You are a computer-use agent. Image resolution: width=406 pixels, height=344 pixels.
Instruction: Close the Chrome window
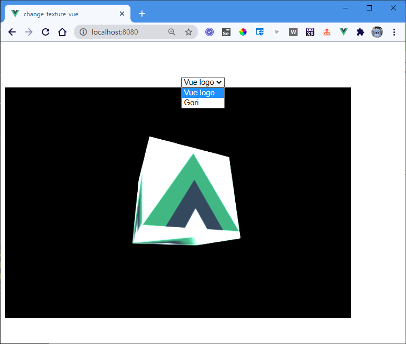point(393,8)
